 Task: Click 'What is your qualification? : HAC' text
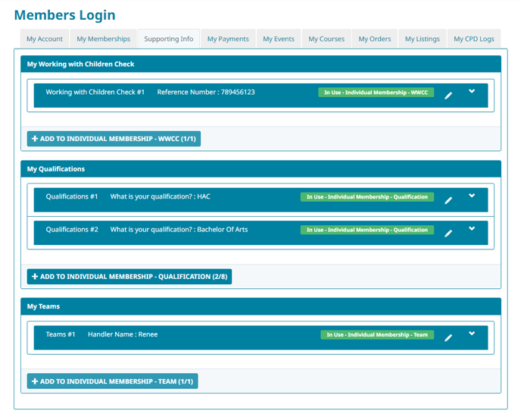tap(160, 196)
